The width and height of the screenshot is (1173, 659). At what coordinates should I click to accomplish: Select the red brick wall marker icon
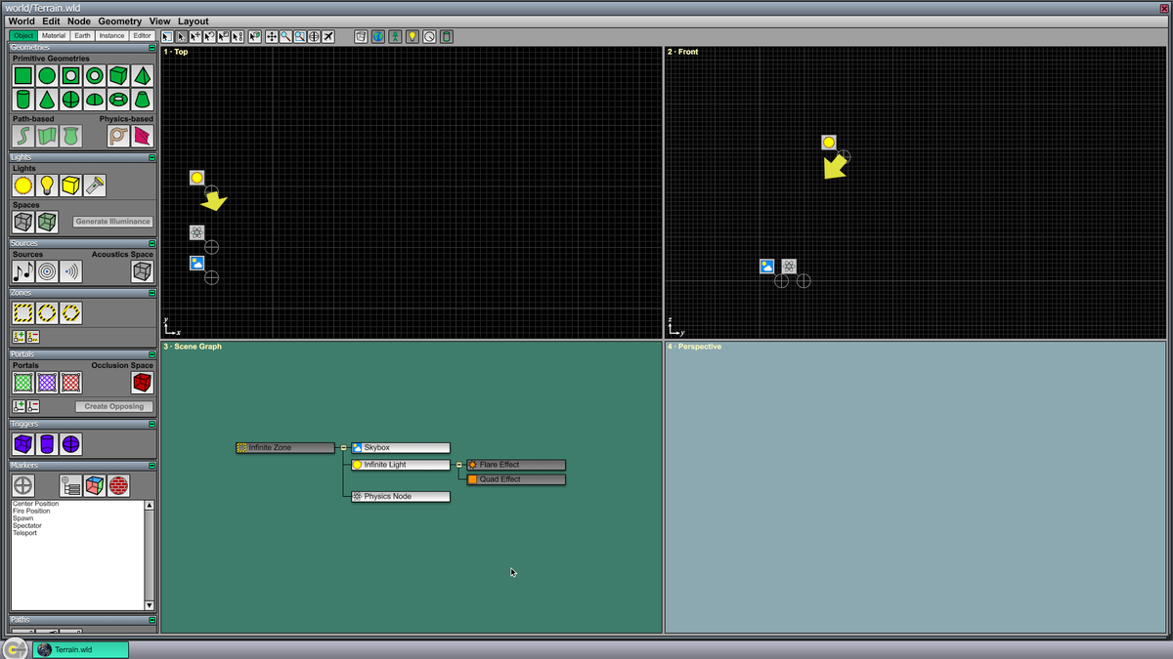[x=118, y=485]
